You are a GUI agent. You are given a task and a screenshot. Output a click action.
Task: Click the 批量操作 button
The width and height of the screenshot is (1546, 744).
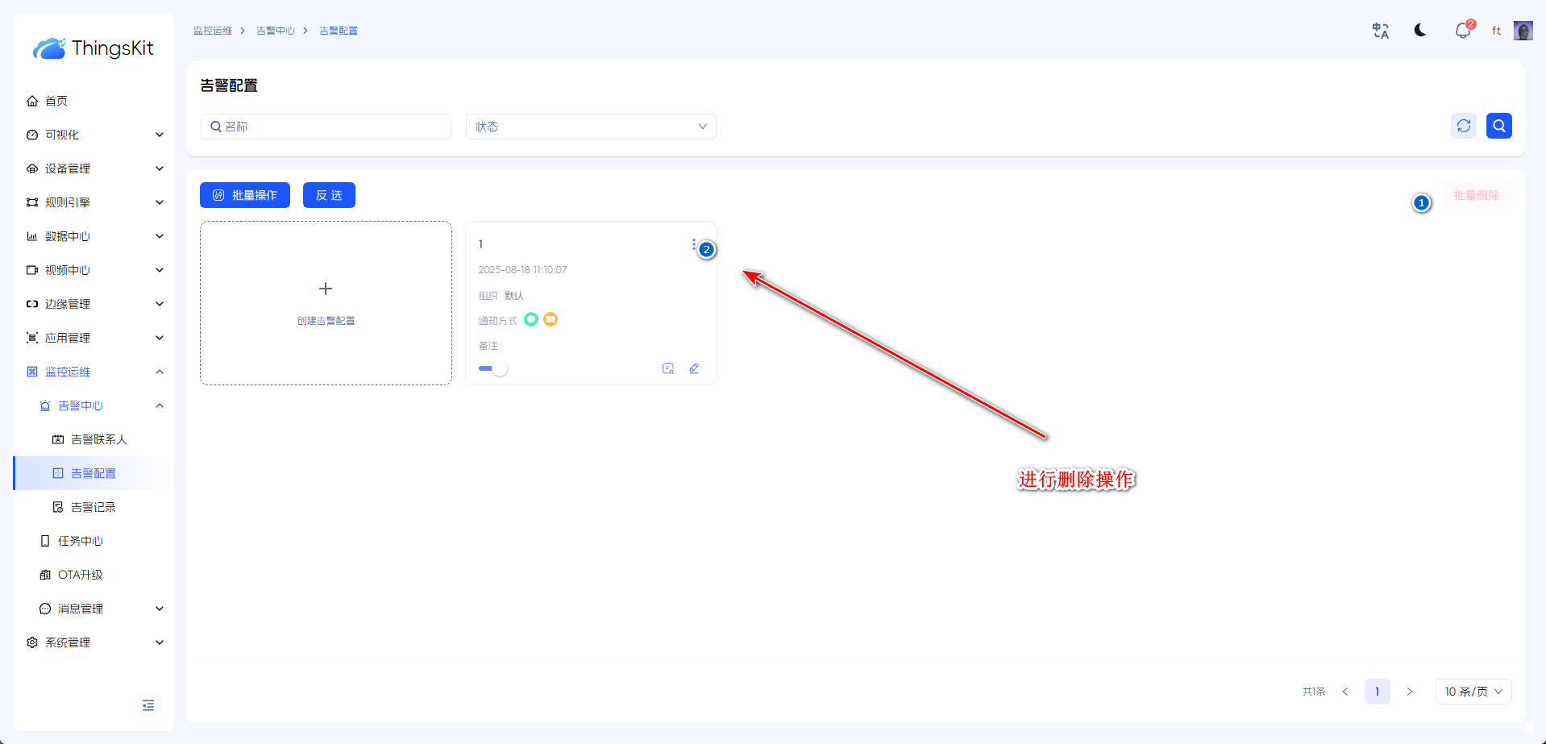click(x=245, y=195)
